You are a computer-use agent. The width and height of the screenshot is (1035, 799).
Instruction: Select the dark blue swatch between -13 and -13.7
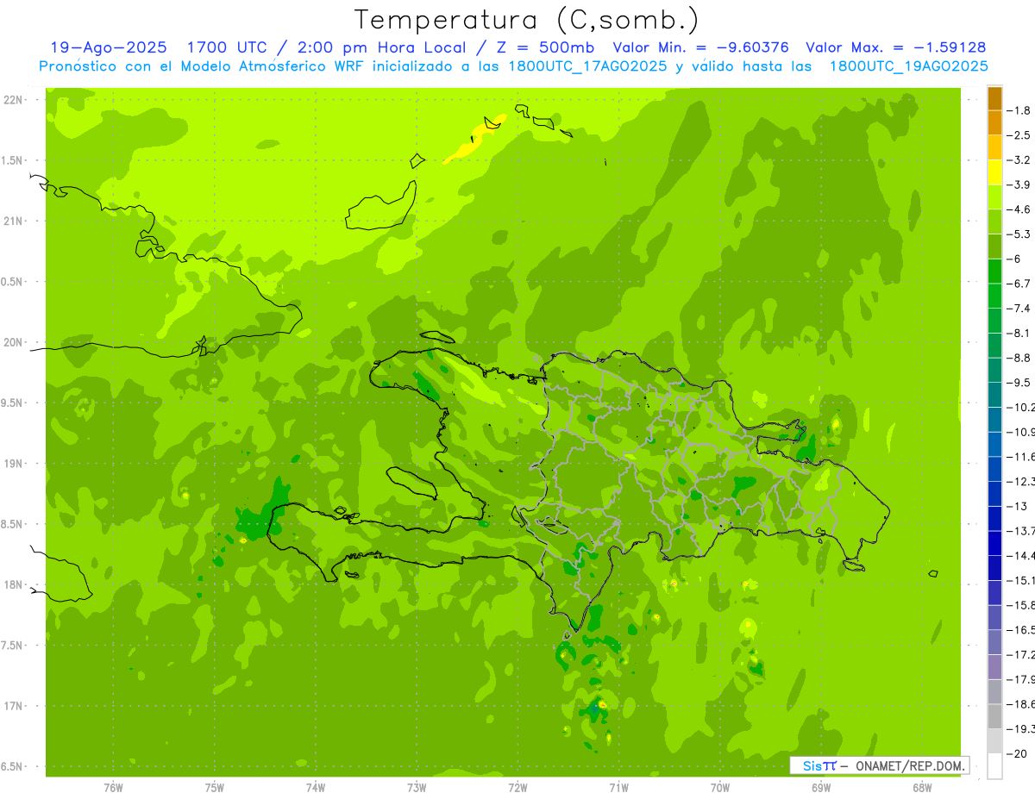(x=994, y=519)
